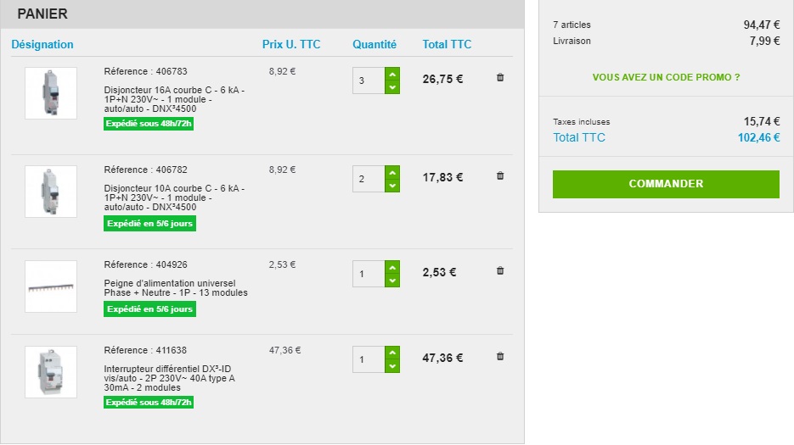794x445 pixels.
Task: Delete the Interrupteur différentiel line
Action: (500, 357)
